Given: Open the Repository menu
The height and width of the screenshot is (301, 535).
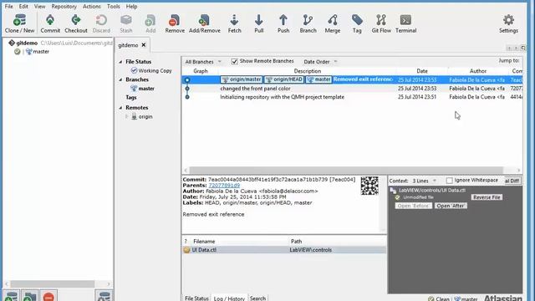Looking at the screenshot, I should point(64,6).
